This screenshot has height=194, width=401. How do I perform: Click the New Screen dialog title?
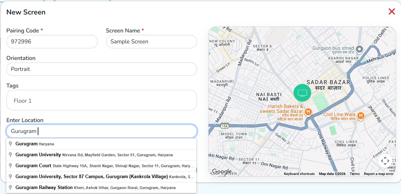coord(26,12)
